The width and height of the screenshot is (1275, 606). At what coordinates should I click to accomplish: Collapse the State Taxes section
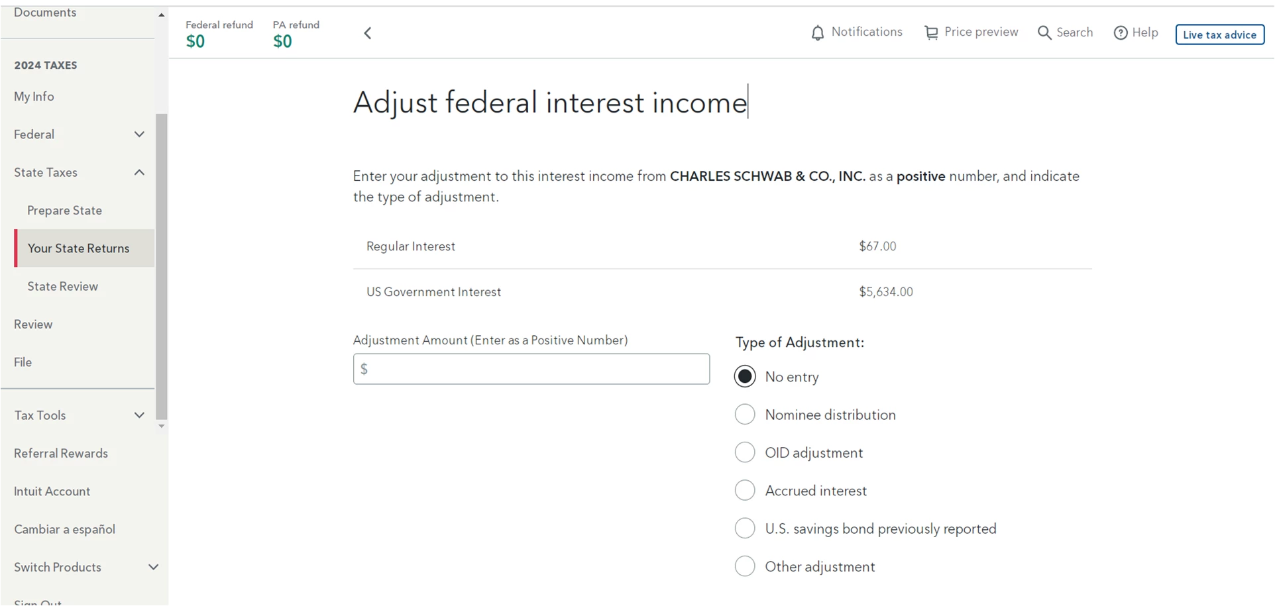(x=139, y=172)
